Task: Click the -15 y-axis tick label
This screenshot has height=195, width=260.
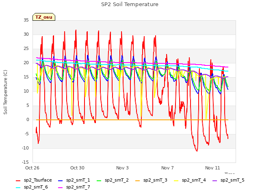Action: click(25, 162)
